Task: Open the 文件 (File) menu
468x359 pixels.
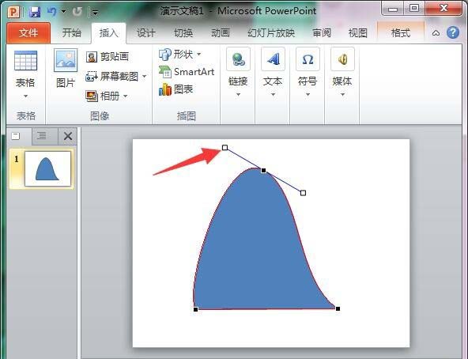Action: [x=28, y=33]
